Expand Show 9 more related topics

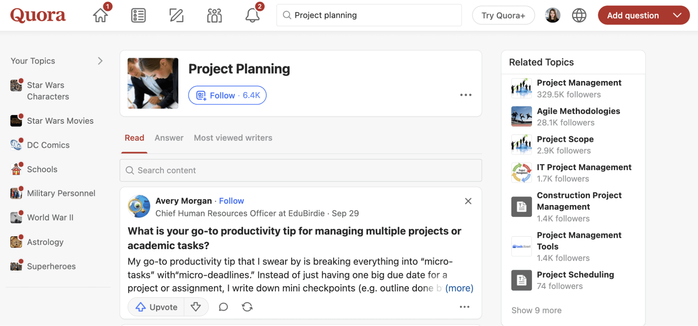536,310
